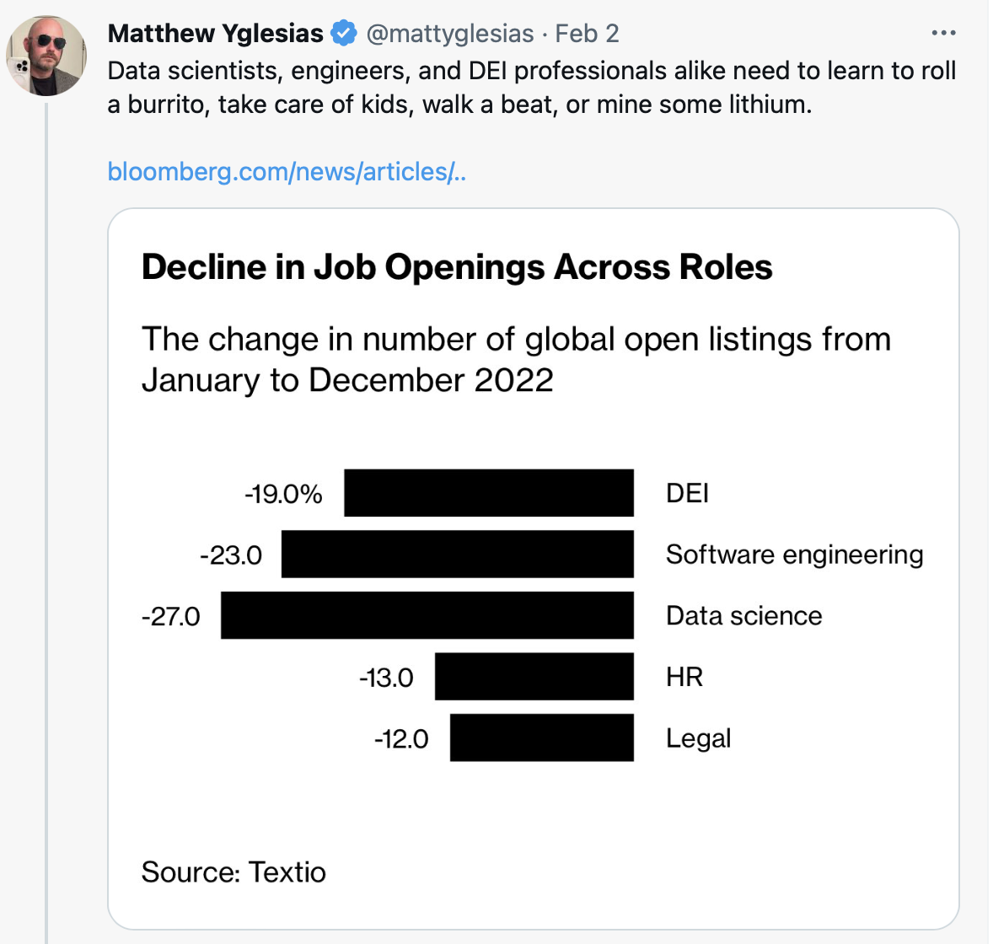Click the Source: Textio caption
Screen dimensions: 993x944
(233, 872)
